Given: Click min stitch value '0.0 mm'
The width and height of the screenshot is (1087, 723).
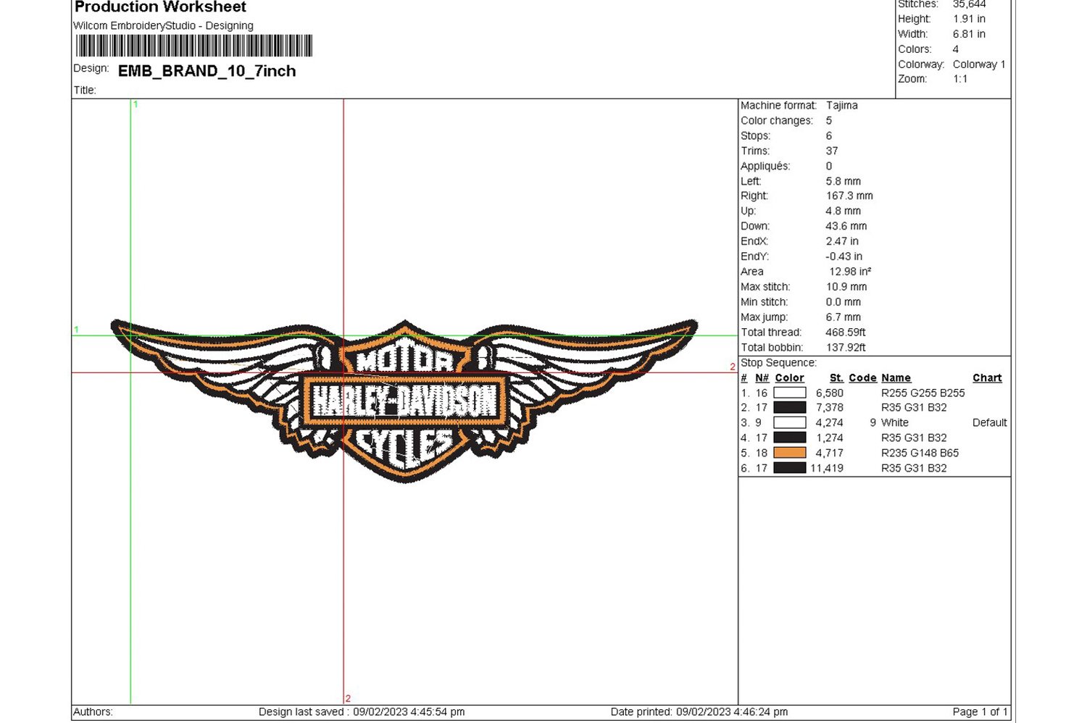Looking at the screenshot, I should pyautogui.click(x=844, y=302).
